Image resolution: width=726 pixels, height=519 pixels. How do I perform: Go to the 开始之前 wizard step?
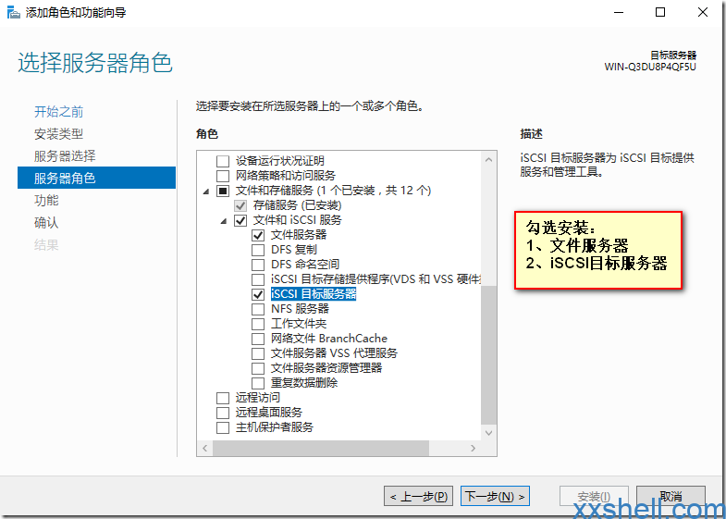(x=59, y=112)
